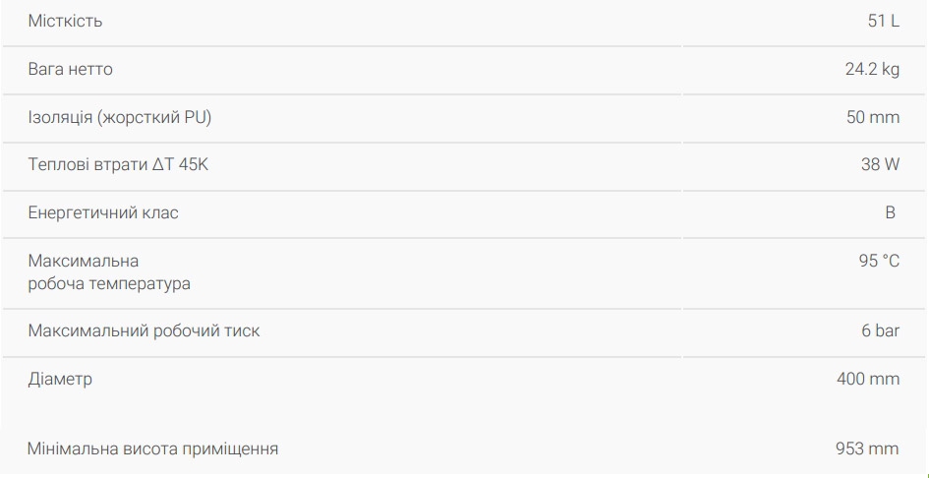
Task: Select the energy class B value
Action: (891, 213)
